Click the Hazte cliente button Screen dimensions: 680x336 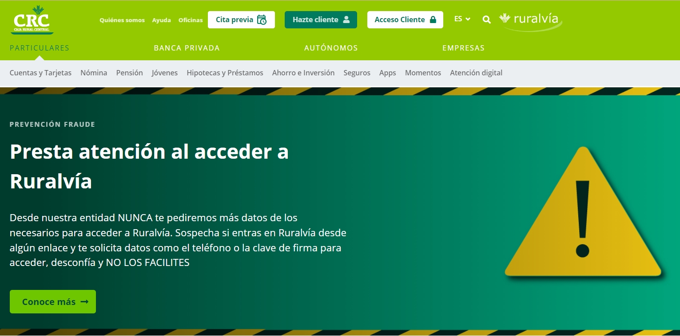click(x=321, y=20)
